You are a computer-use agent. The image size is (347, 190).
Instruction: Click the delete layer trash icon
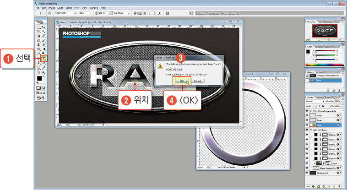point(339,186)
